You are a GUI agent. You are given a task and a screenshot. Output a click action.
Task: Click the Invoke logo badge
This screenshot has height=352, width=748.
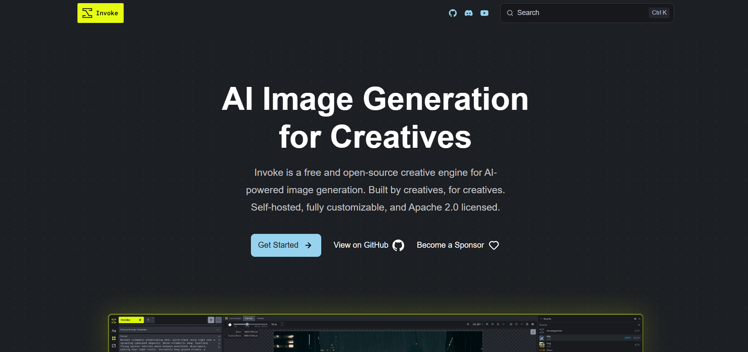click(x=100, y=13)
